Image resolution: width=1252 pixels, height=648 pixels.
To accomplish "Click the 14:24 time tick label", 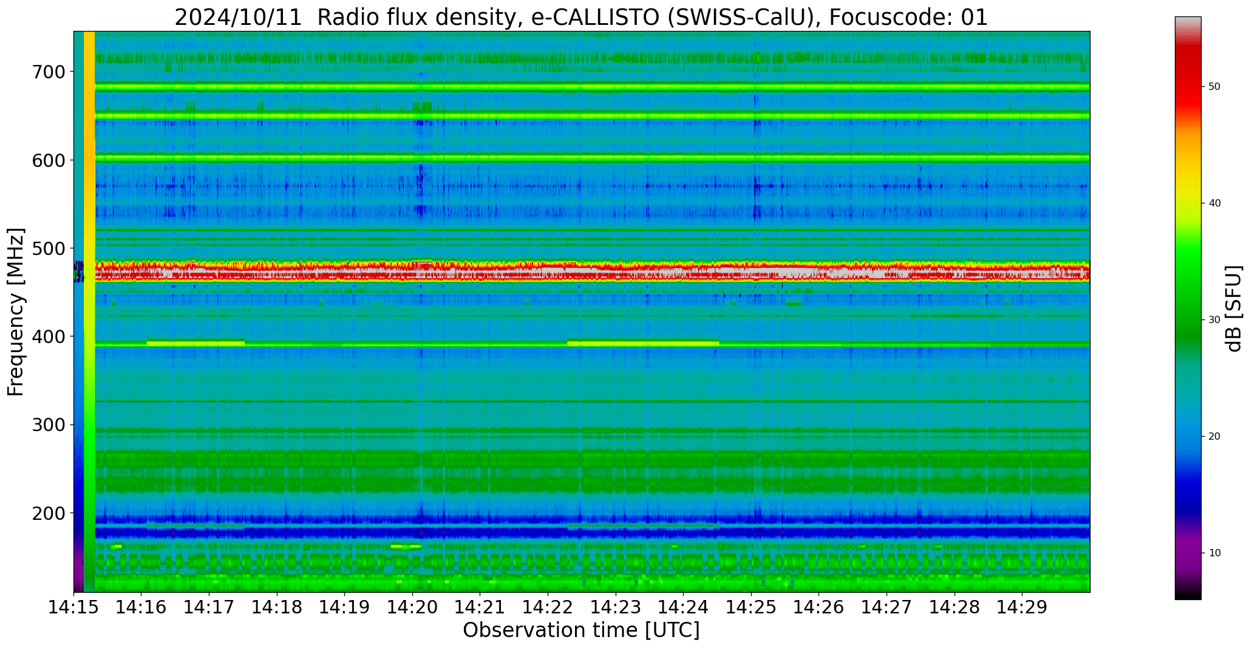I will point(684,607).
